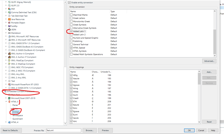Open the Advanced... entity settings
Screen dimensions: 224x134
[209, 61]
